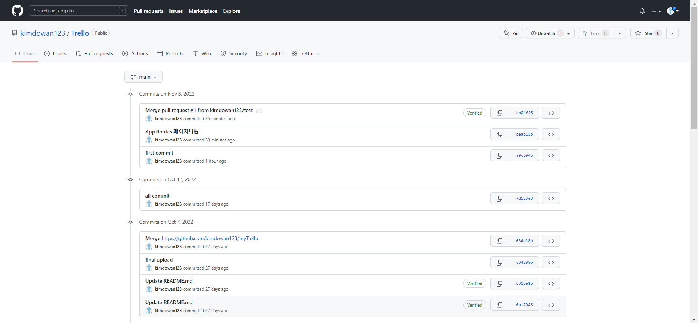Image resolution: width=698 pixels, height=323 pixels.
Task: Open Issues in top navigation
Action: (176, 11)
